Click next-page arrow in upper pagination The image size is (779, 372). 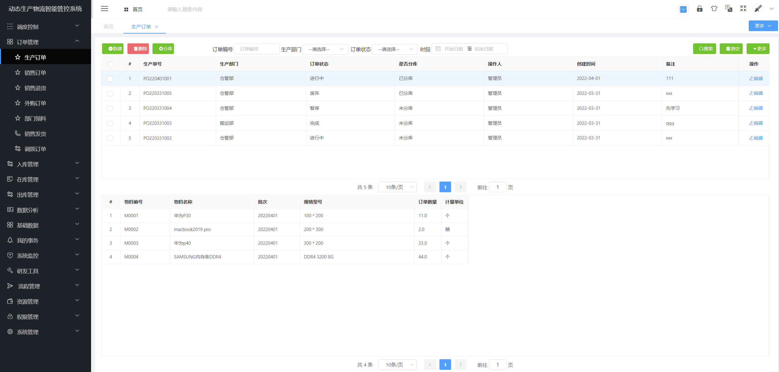coord(461,187)
